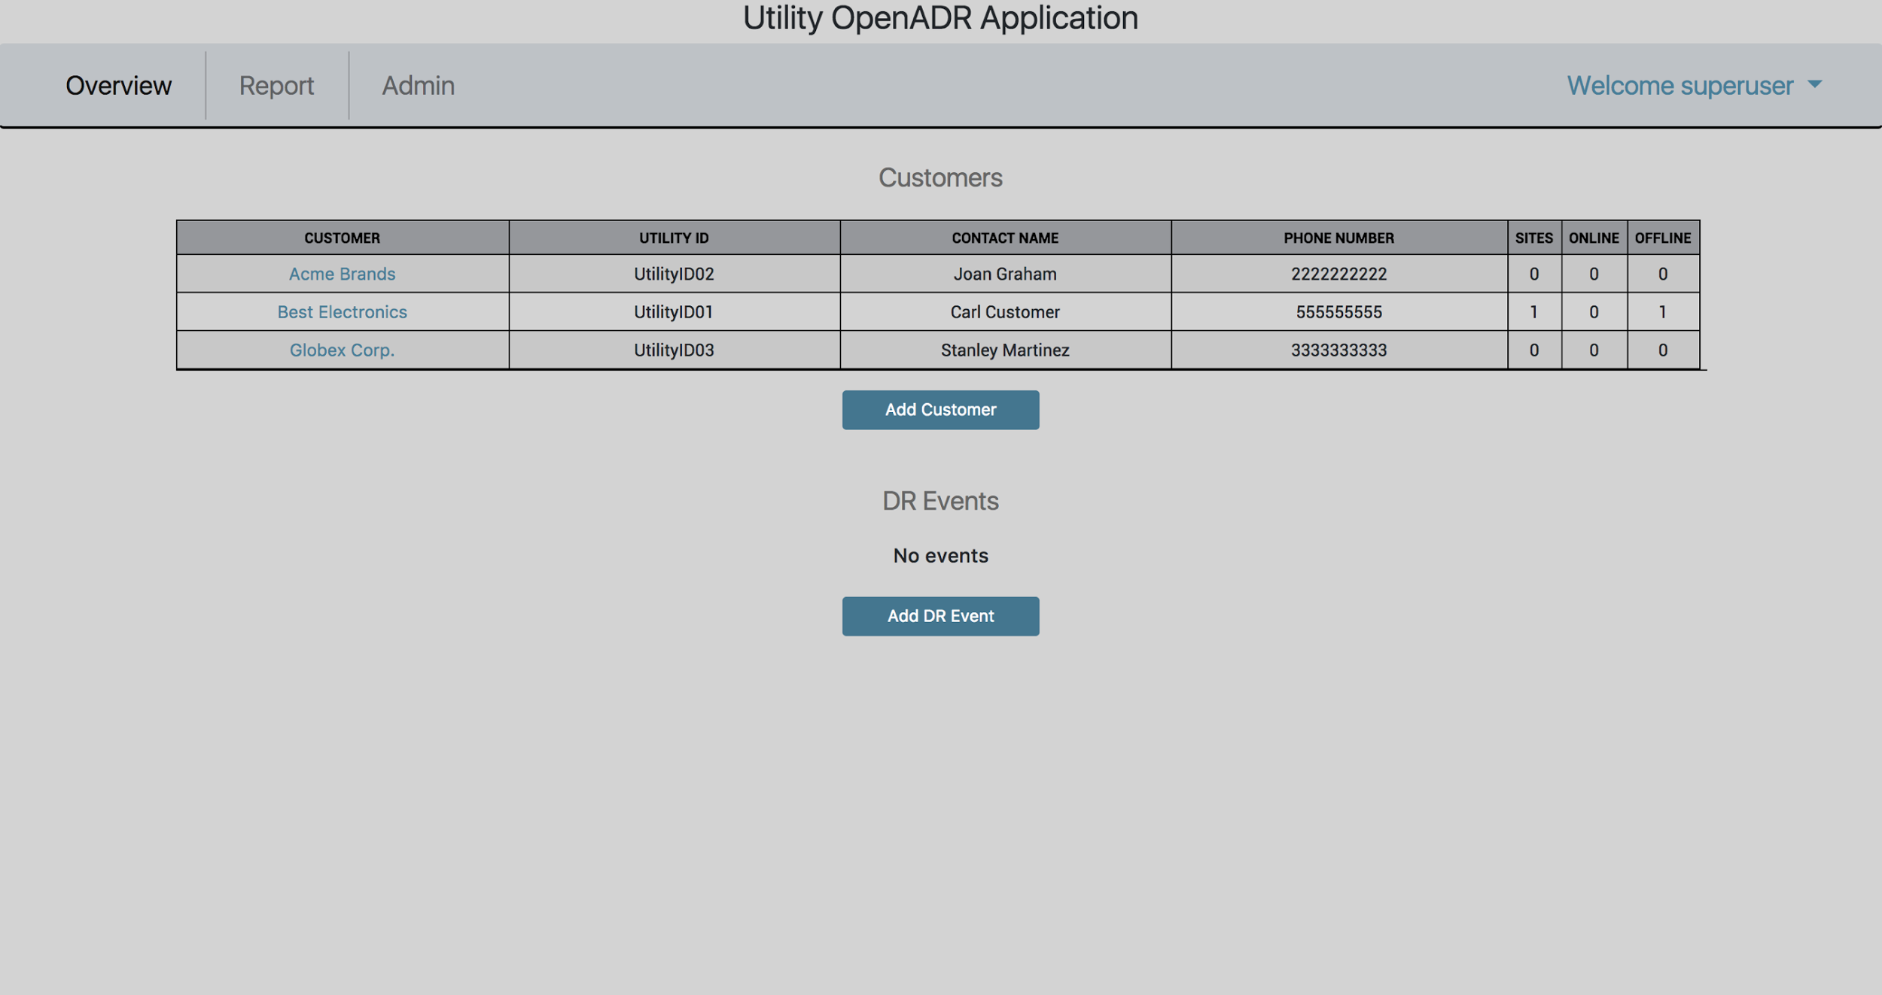
Task: Click the Sites count for Best Electronics
Action: pyautogui.click(x=1533, y=312)
